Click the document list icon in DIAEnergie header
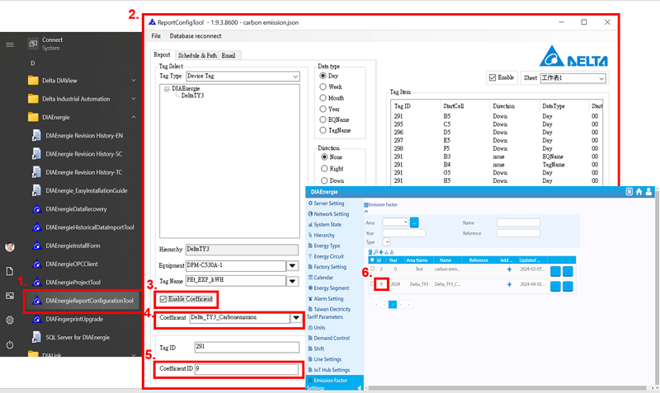The height and width of the screenshot is (393, 660). pos(629,192)
